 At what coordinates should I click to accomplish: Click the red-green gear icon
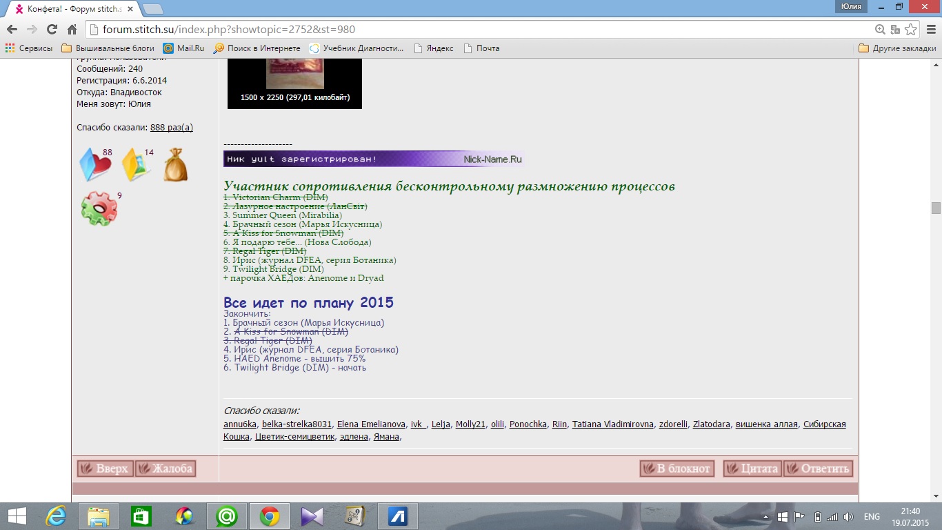[x=99, y=208]
